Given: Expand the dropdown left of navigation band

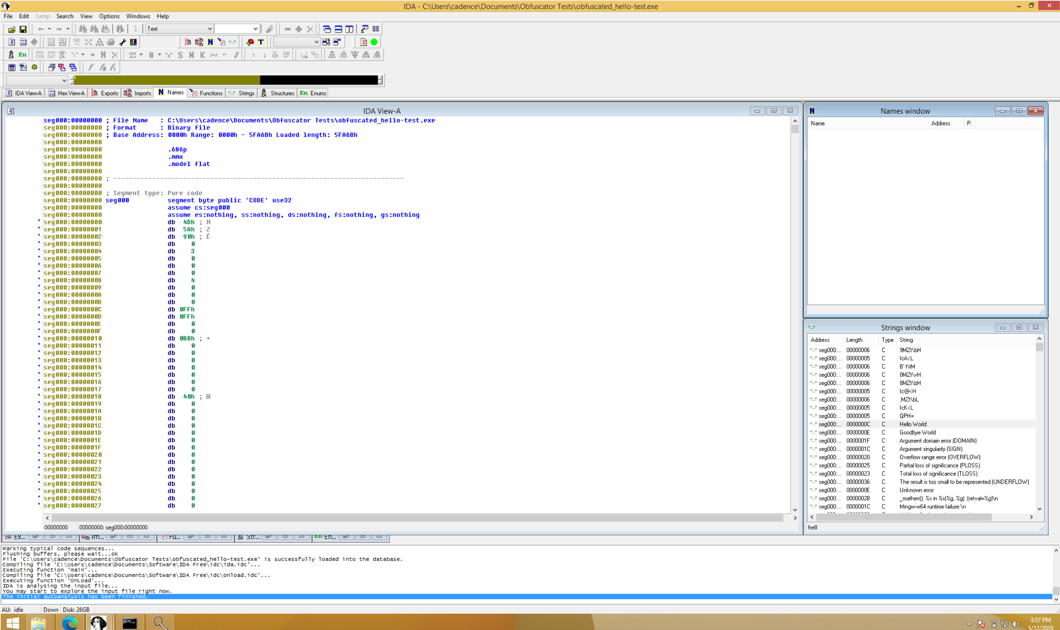Looking at the screenshot, I should [x=64, y=80].
